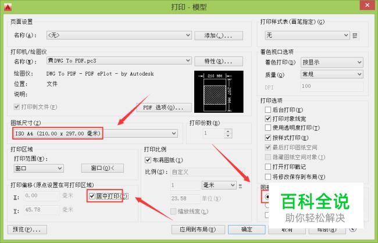The height and width of the screenshot is (243, 378).
Task: Click the X offset field showing 0.00
Action: (41, 195)
